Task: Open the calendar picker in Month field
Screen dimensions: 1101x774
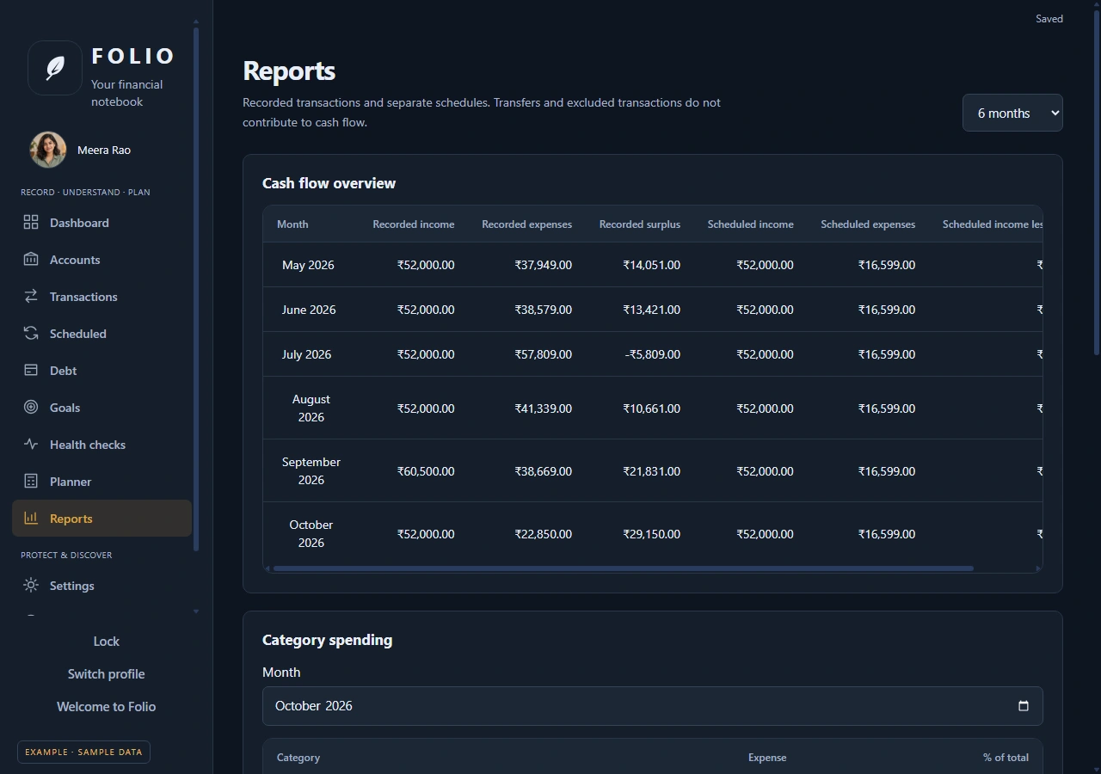Action: pyautogui.click(x=1024, y=706)
